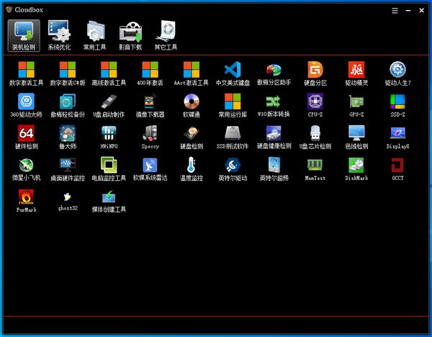
Task: Open 硬盘分区 tool
Action: click(315, 73)
